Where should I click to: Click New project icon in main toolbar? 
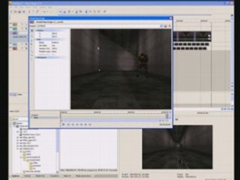(x=11, y=12)
